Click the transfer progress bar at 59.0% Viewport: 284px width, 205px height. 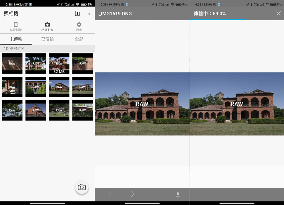click(x=218, y=20)
